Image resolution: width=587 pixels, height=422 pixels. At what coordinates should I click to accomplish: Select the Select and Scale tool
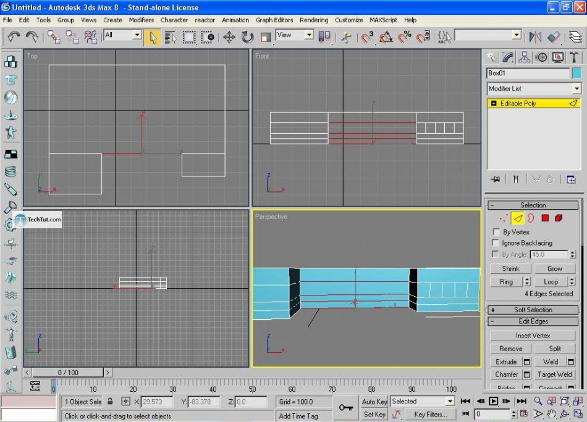266,37
